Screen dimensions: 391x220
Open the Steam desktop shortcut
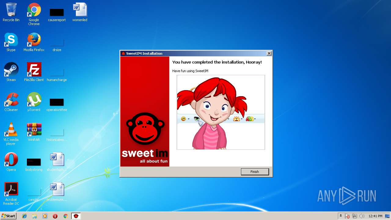pyautogui.click(x=11, y=72)
